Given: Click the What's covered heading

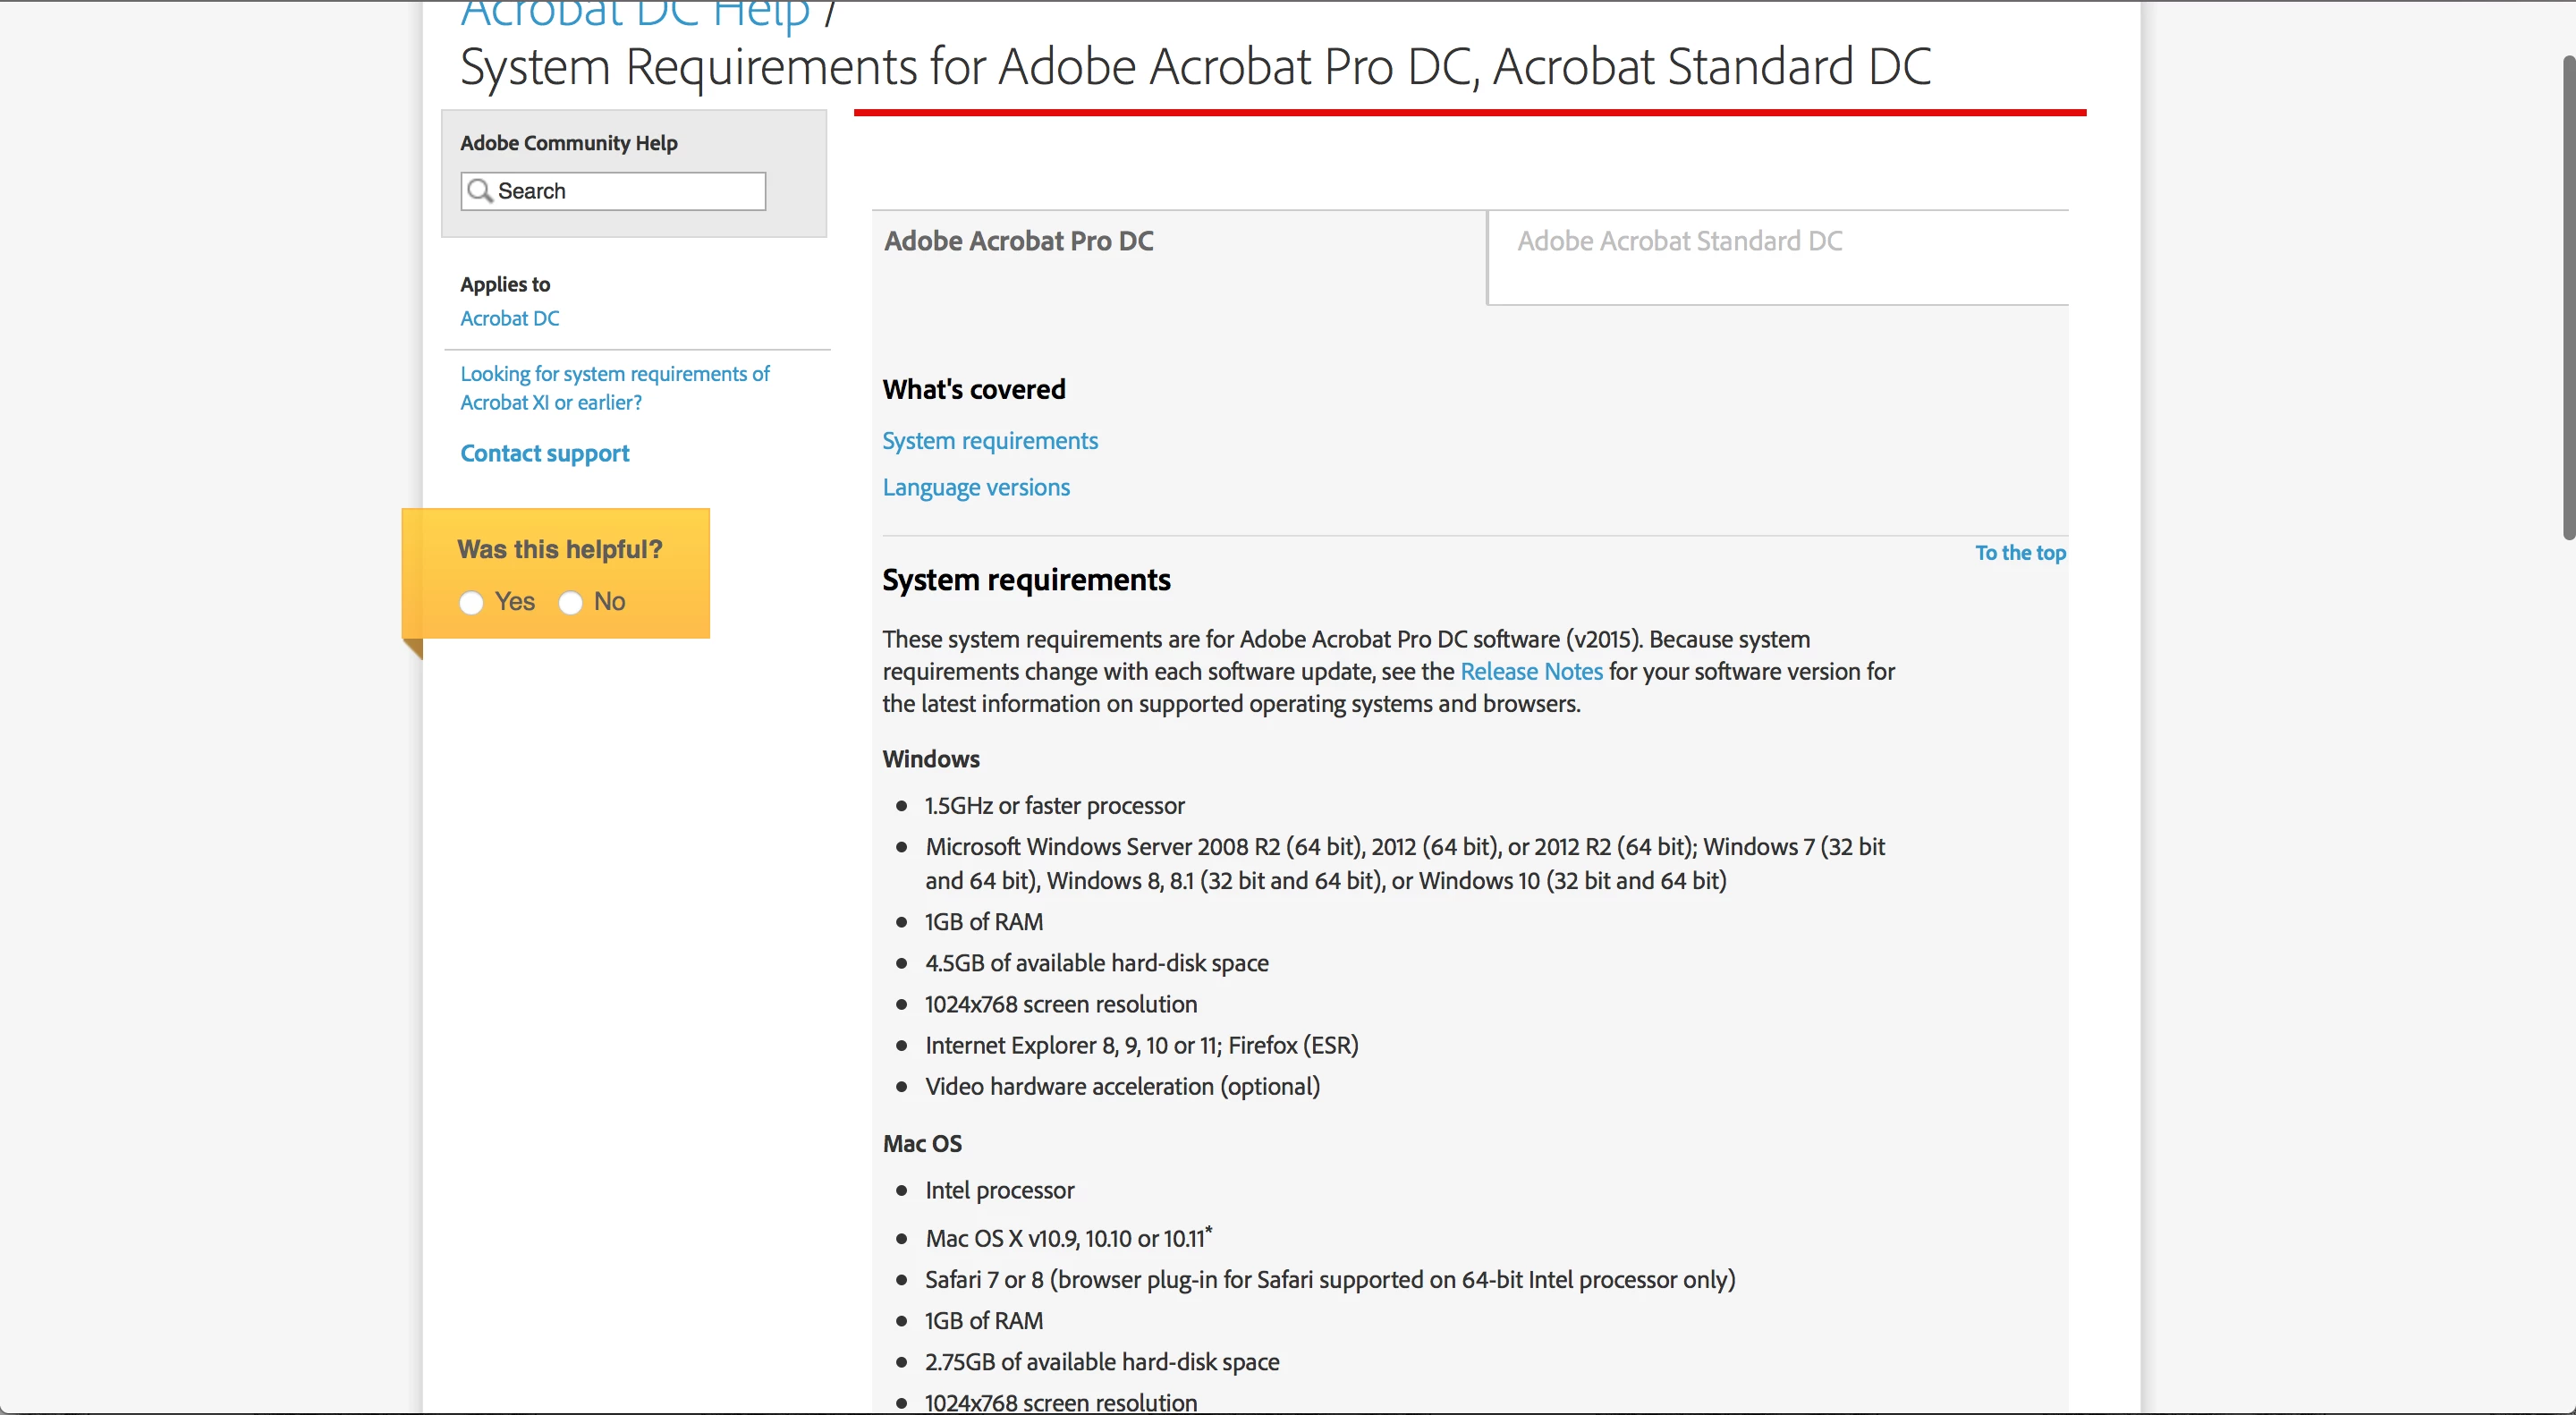Looking at the screenshot, I should [x=973, y=389].
